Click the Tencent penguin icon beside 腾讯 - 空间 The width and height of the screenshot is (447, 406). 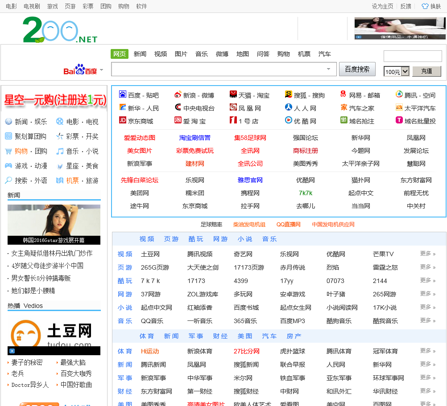pyautogui.click(x=399, y=94)
